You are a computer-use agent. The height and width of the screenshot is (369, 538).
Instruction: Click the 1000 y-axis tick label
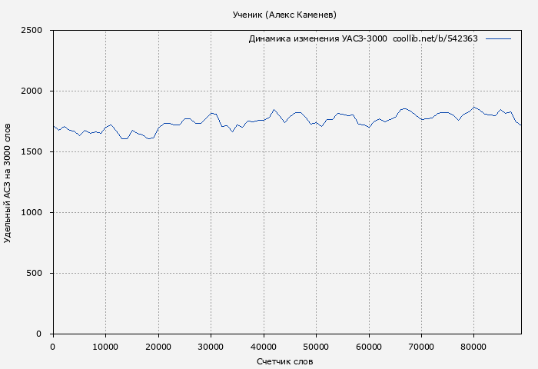(x=36, y=213)
